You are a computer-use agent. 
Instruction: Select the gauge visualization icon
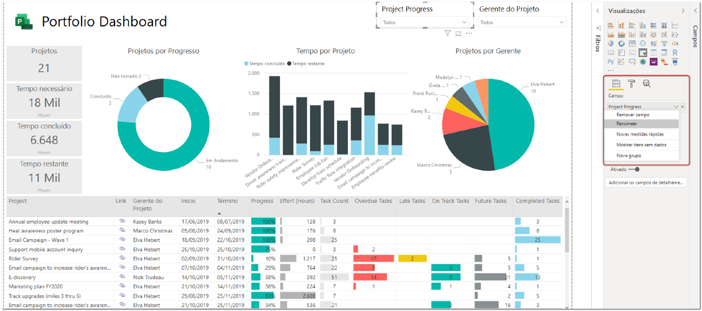(x=675, y=43)
